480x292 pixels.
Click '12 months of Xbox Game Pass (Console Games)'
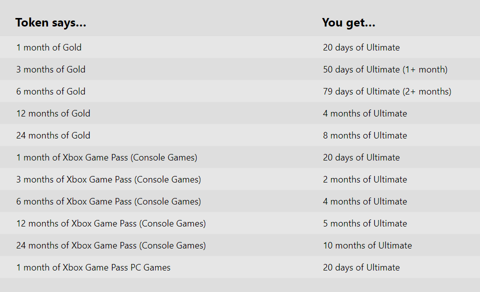pyautogui.click(x=111, y=223)
